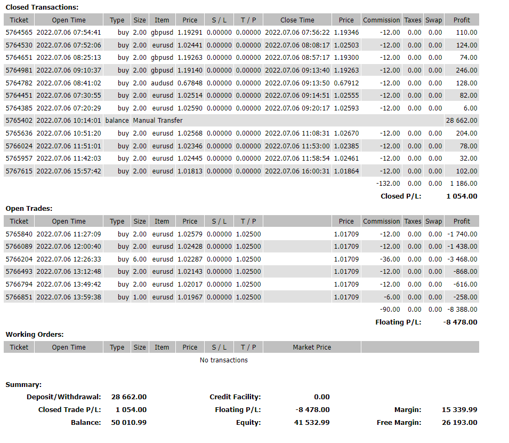
Task: Select ticket number 5766024
Action: tap(19, 146)
